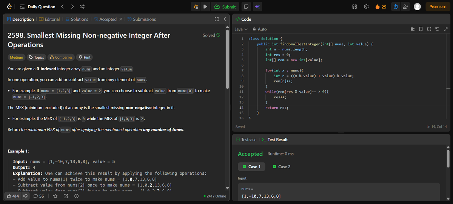This screenshot has width=453, height=204.
Task: View the 25-day streak flame
Action: click(381, 7)
